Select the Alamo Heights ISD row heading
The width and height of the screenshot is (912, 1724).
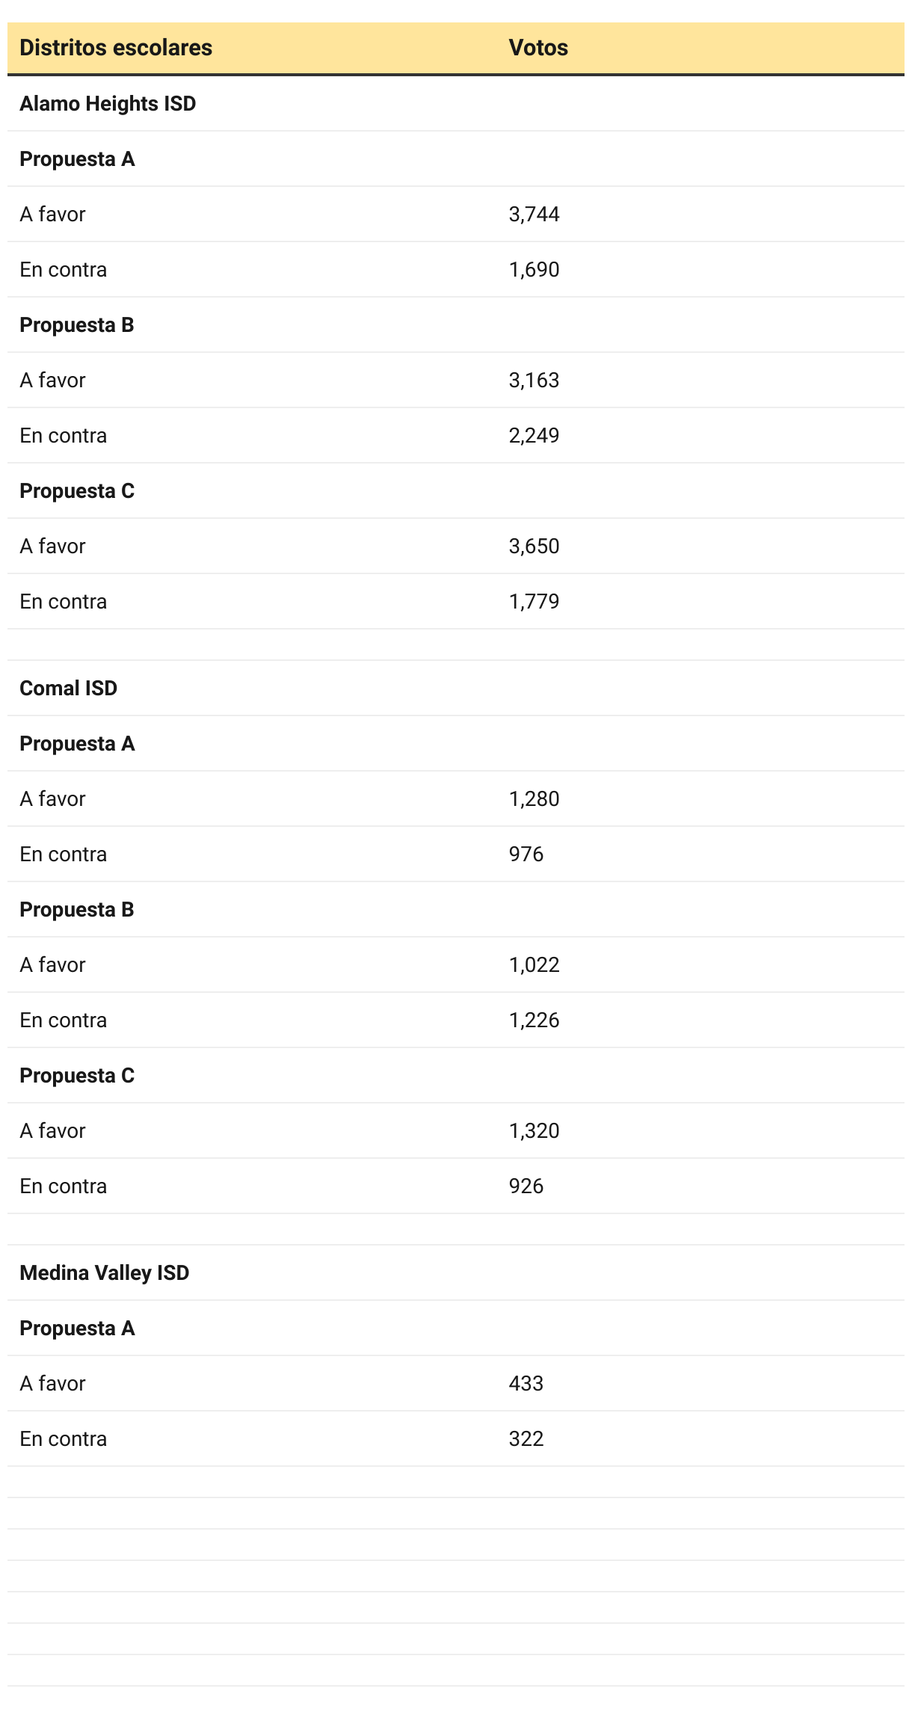[108, 103]
